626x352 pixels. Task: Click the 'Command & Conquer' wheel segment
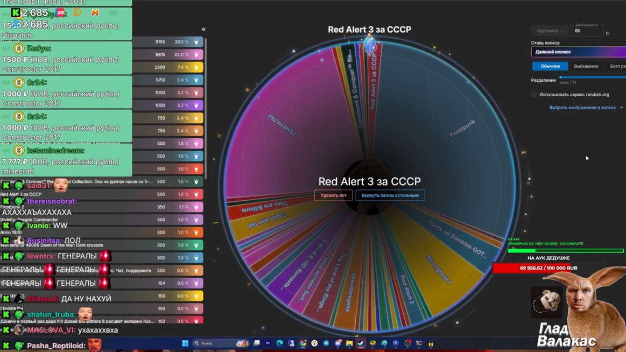(x=355, y=90)
